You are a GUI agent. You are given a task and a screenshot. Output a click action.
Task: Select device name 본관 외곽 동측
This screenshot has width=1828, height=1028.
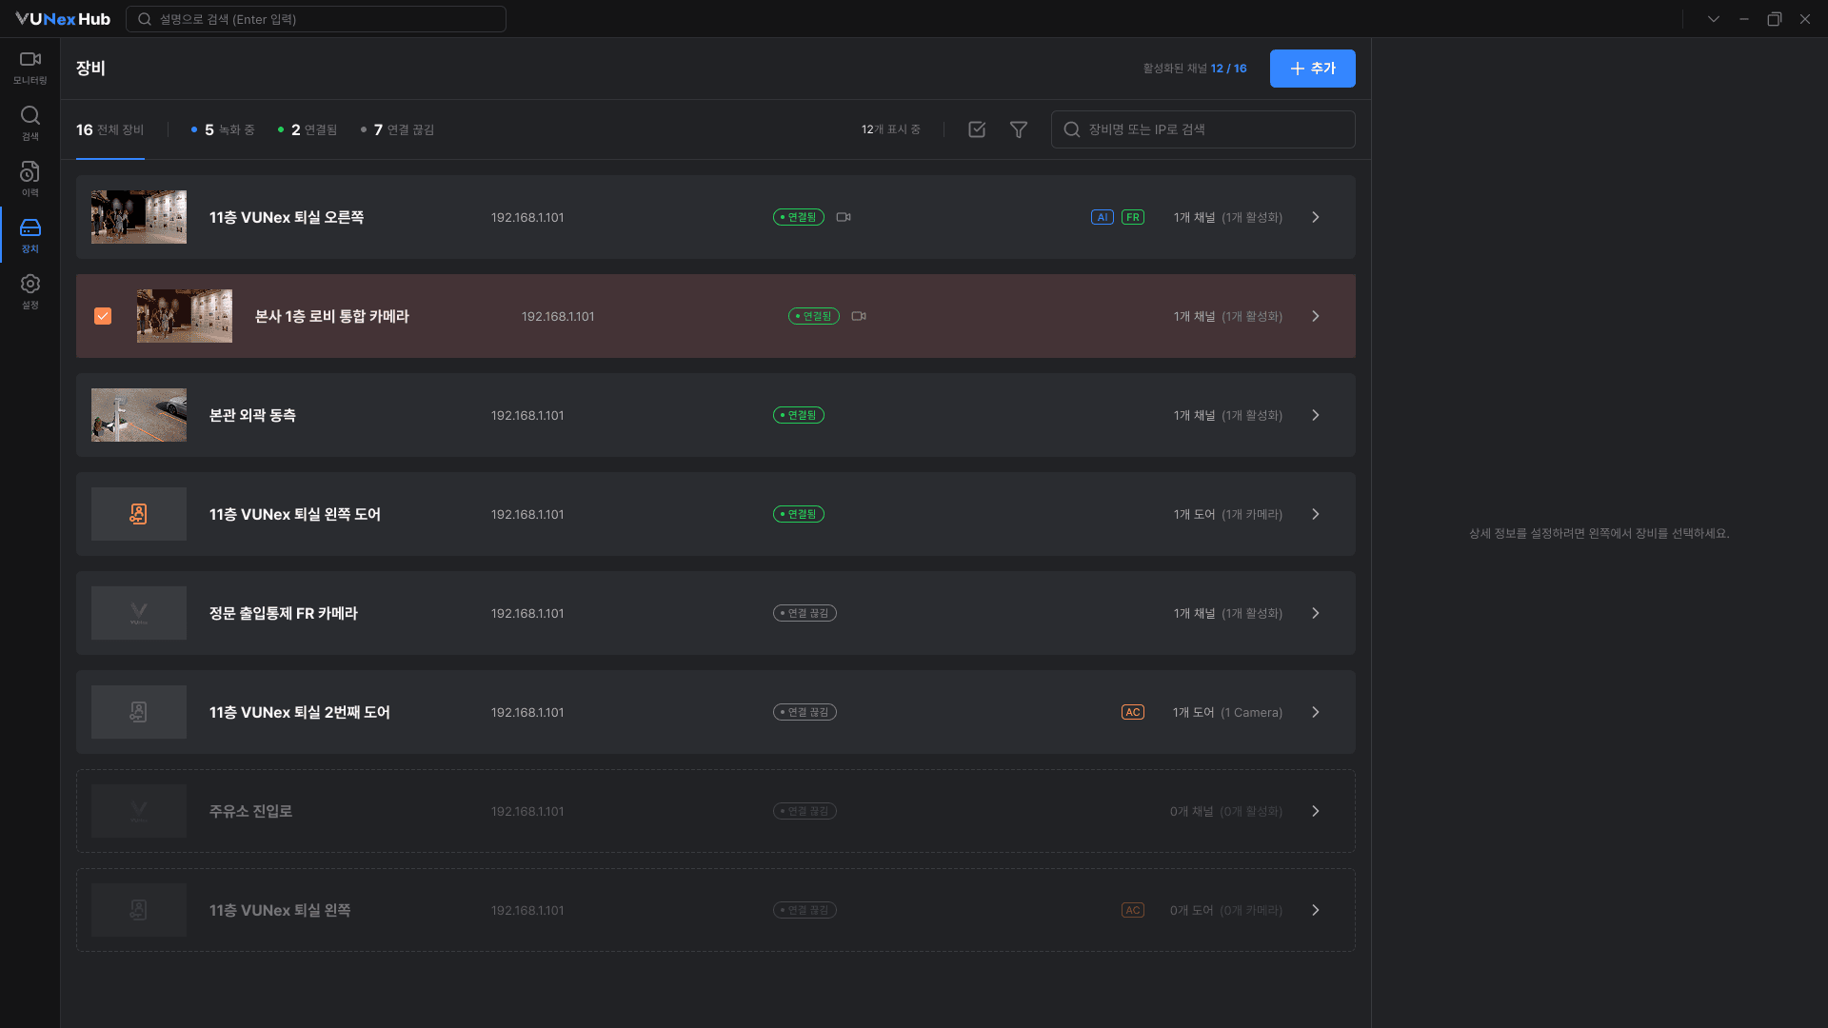[x=252, y=415]
